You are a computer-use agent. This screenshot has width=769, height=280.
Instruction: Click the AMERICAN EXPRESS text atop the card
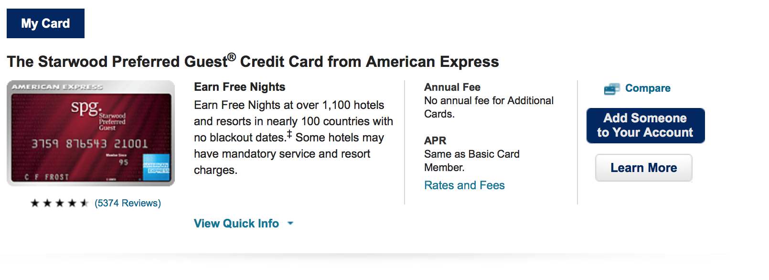[57, 87]
